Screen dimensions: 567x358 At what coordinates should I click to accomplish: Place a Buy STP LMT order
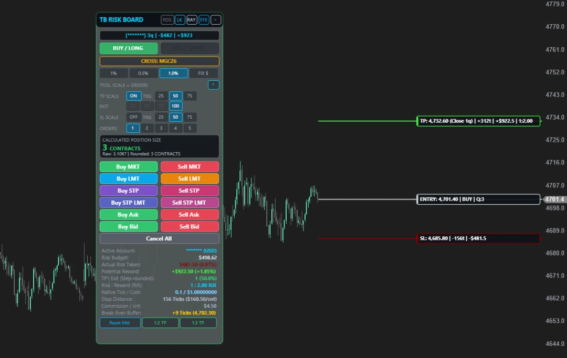[129, 203]
